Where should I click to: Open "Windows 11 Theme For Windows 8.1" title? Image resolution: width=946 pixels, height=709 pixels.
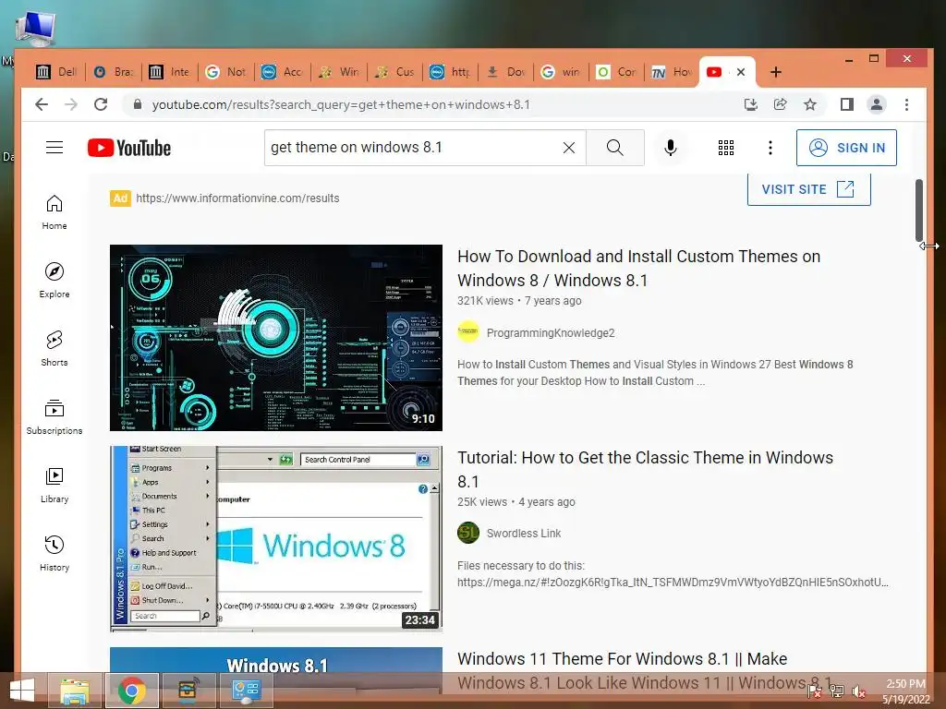(645, 670)
